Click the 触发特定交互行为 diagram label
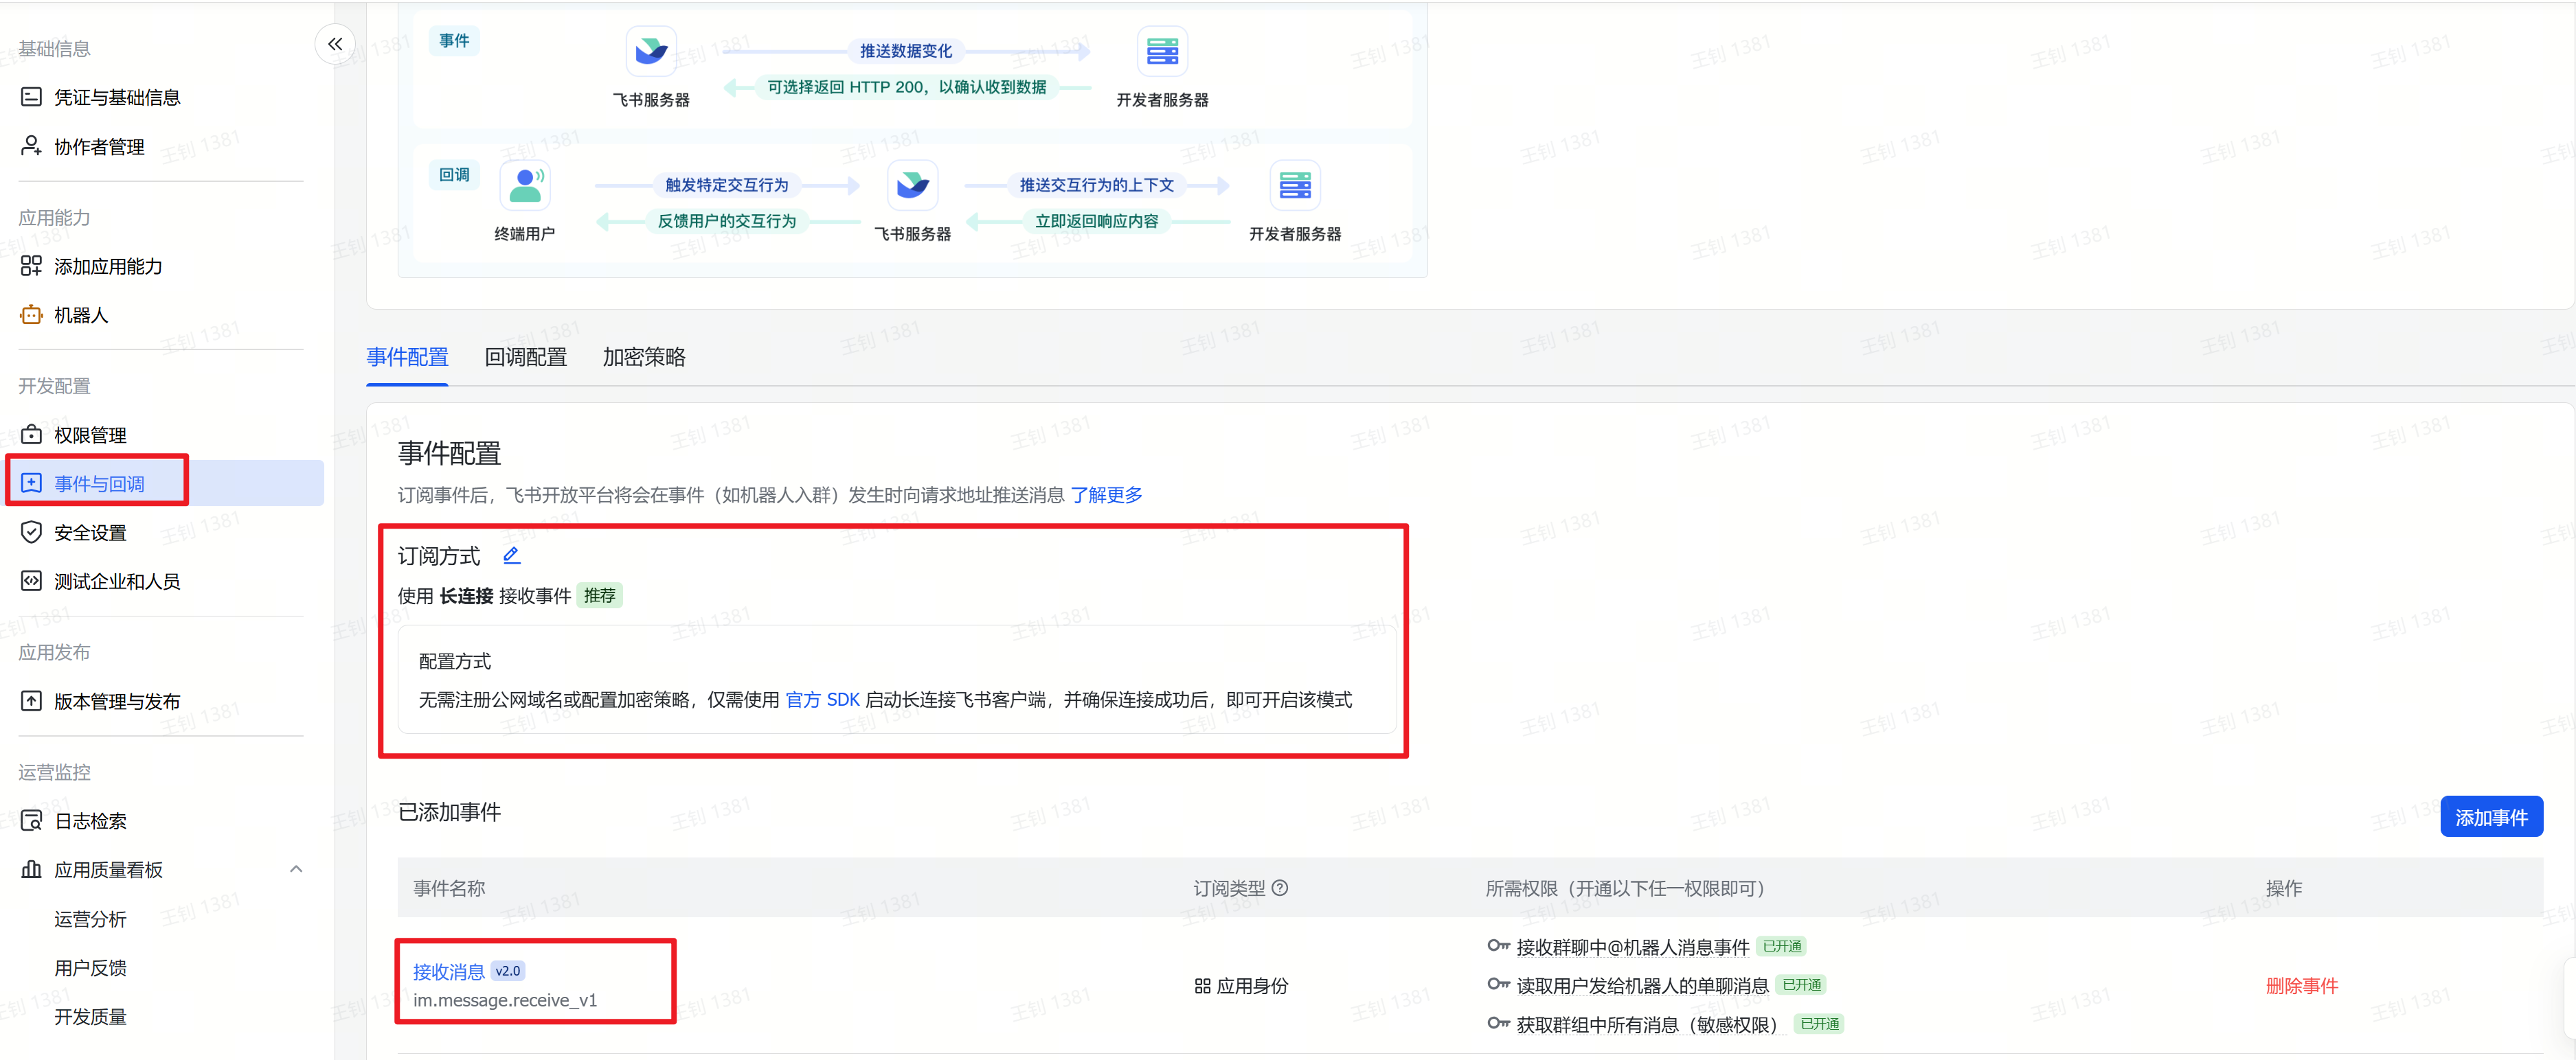This screenshot has height=1060, width=2576. [x=727, y=185]
